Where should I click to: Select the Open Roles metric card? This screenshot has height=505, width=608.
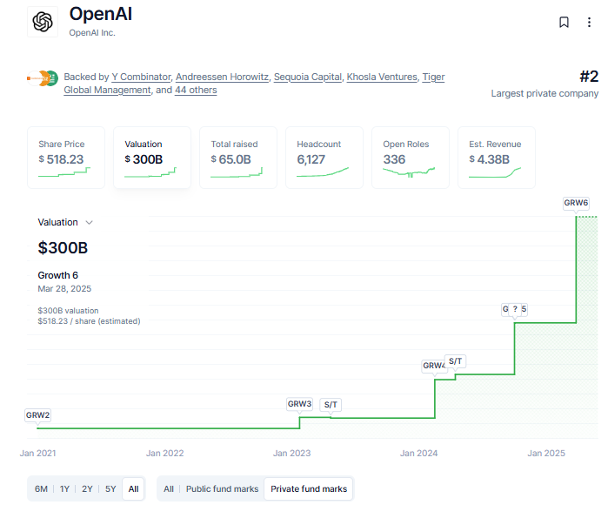pyautogui.click(x=411, y=158)
